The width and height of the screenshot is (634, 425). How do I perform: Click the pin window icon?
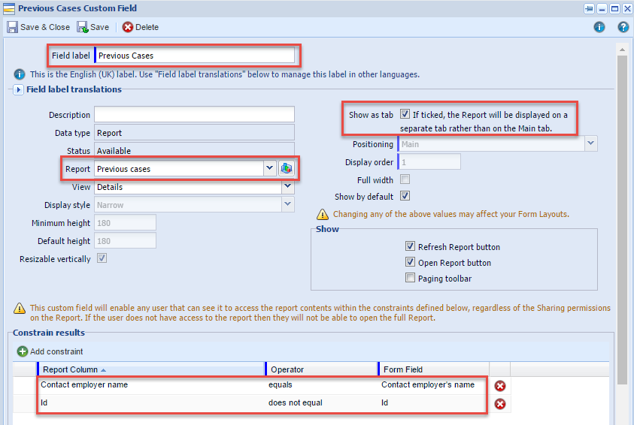(589, 8)
